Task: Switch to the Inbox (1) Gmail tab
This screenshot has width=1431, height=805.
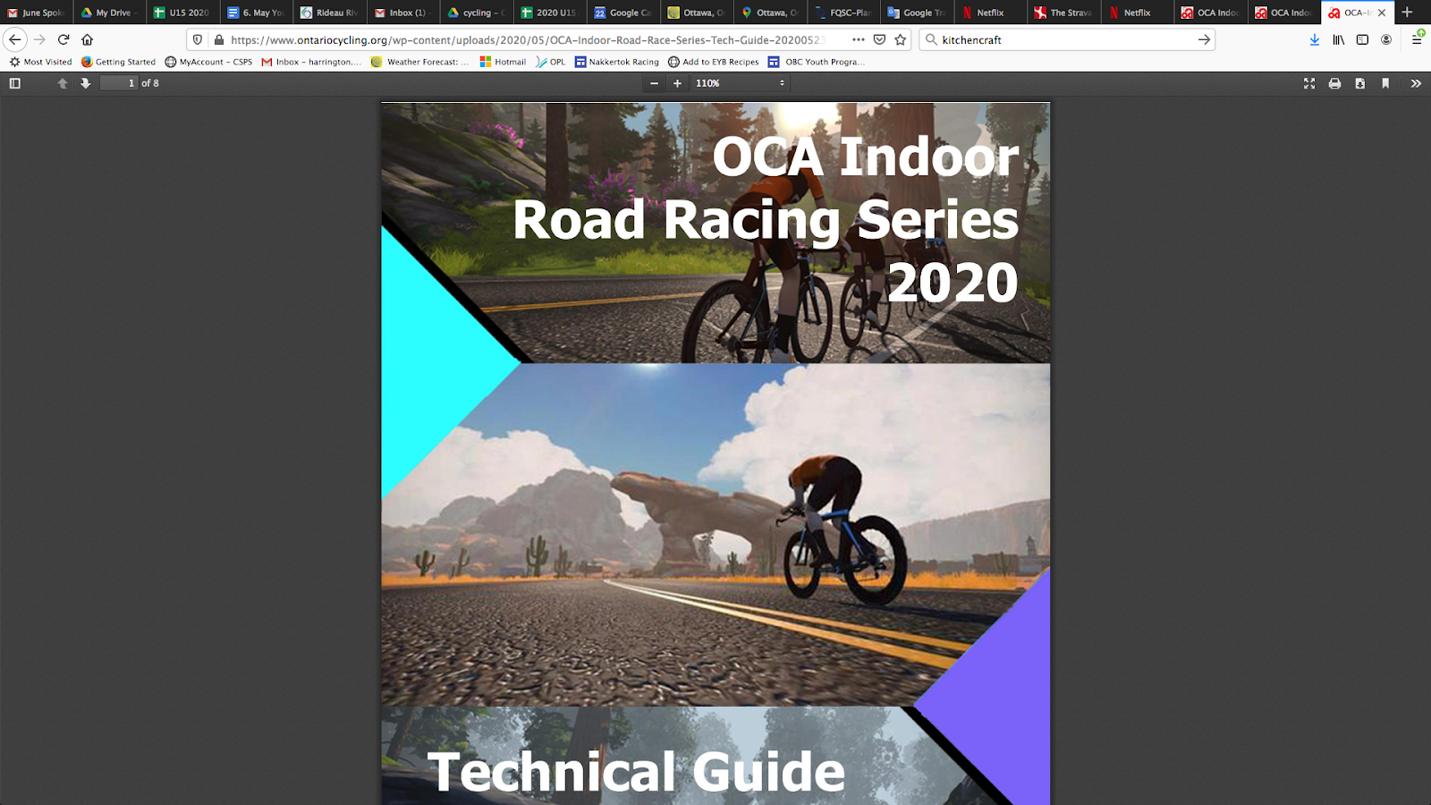Action: 402,13
